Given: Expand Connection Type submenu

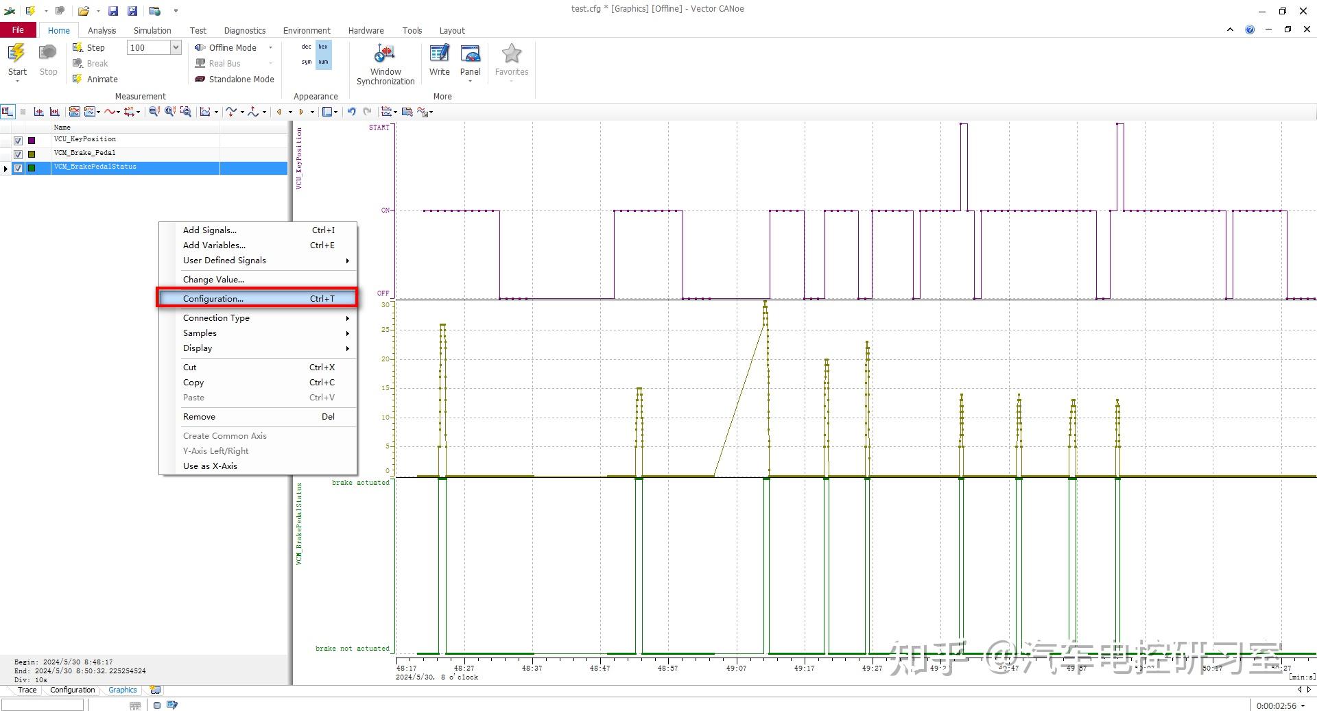Looking at the screenshot, I should [258, 318].
